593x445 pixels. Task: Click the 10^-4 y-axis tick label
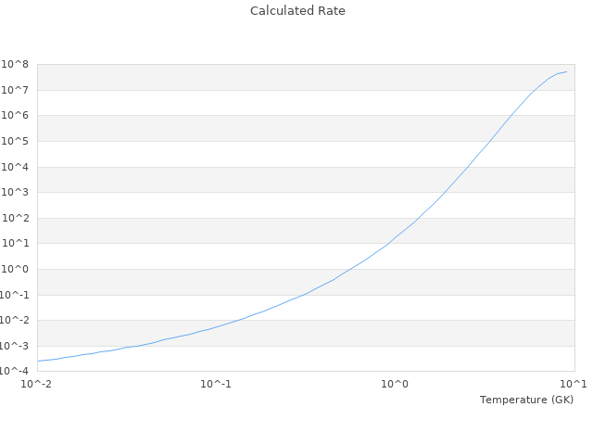(17, 372)
